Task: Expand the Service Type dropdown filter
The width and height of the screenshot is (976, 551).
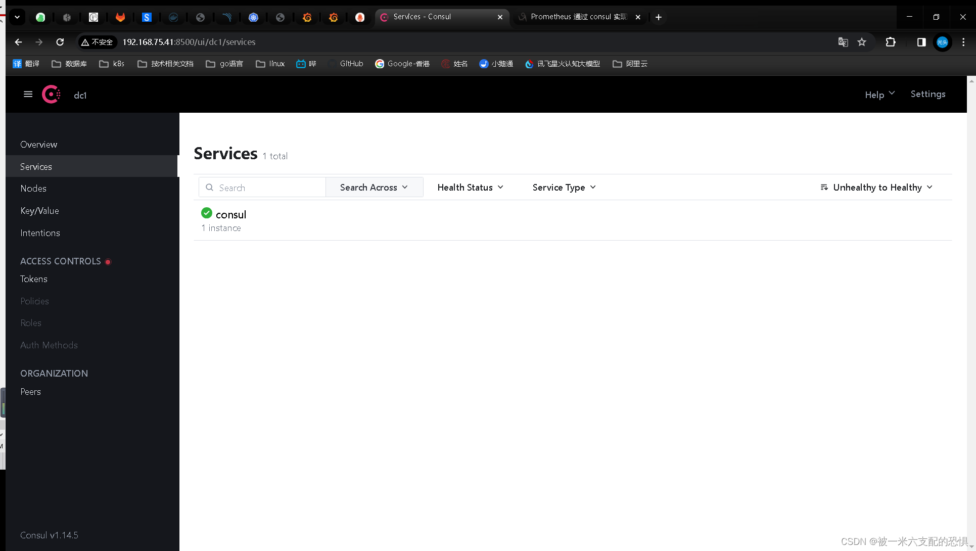Action: pos(563,187)
